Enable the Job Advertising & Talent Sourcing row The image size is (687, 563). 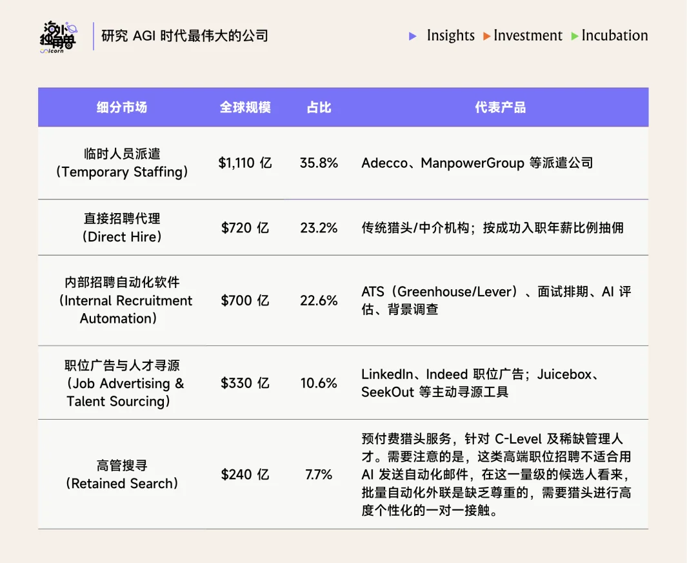tap(123, 383)
